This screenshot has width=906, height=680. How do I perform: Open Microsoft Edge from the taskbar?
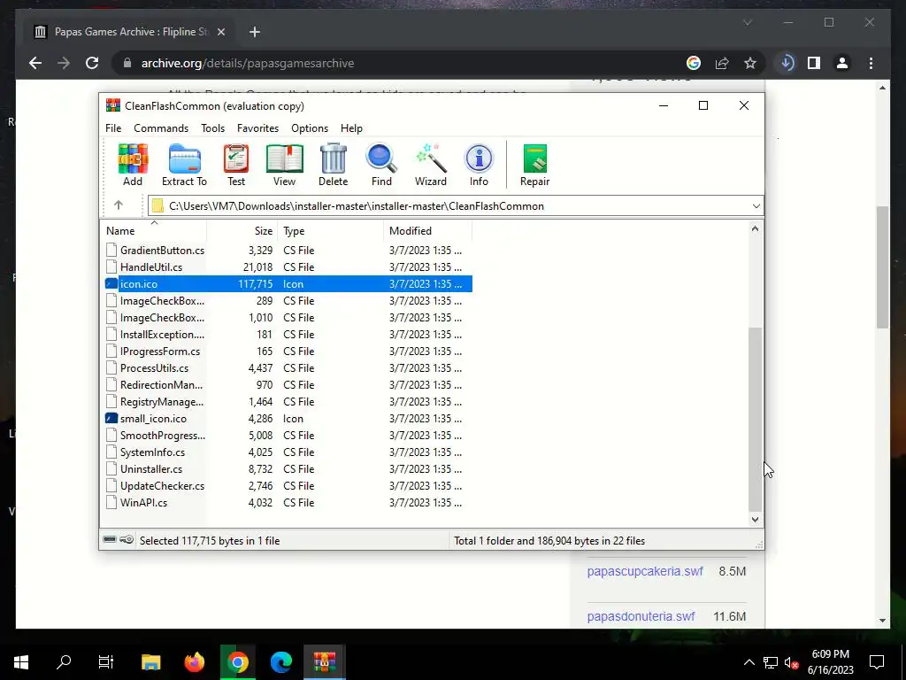281,661
